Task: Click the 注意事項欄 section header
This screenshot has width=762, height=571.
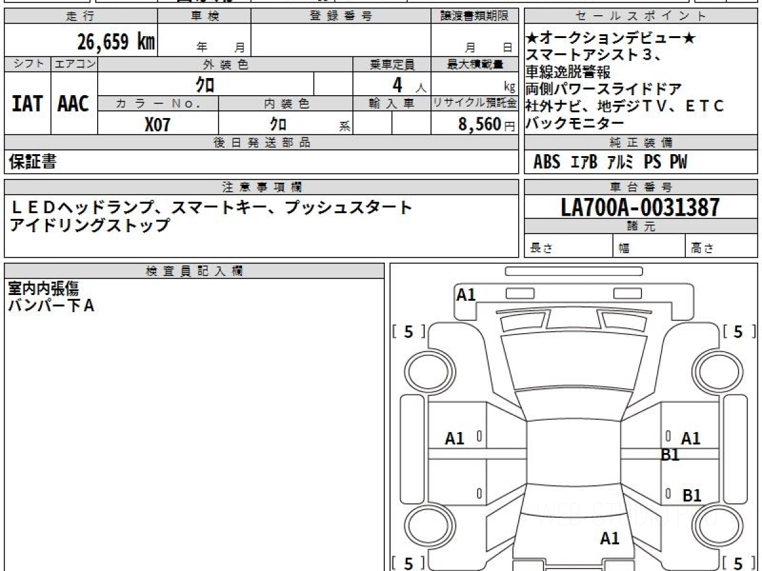Action: pyautogui.click(x=261, y=187)
